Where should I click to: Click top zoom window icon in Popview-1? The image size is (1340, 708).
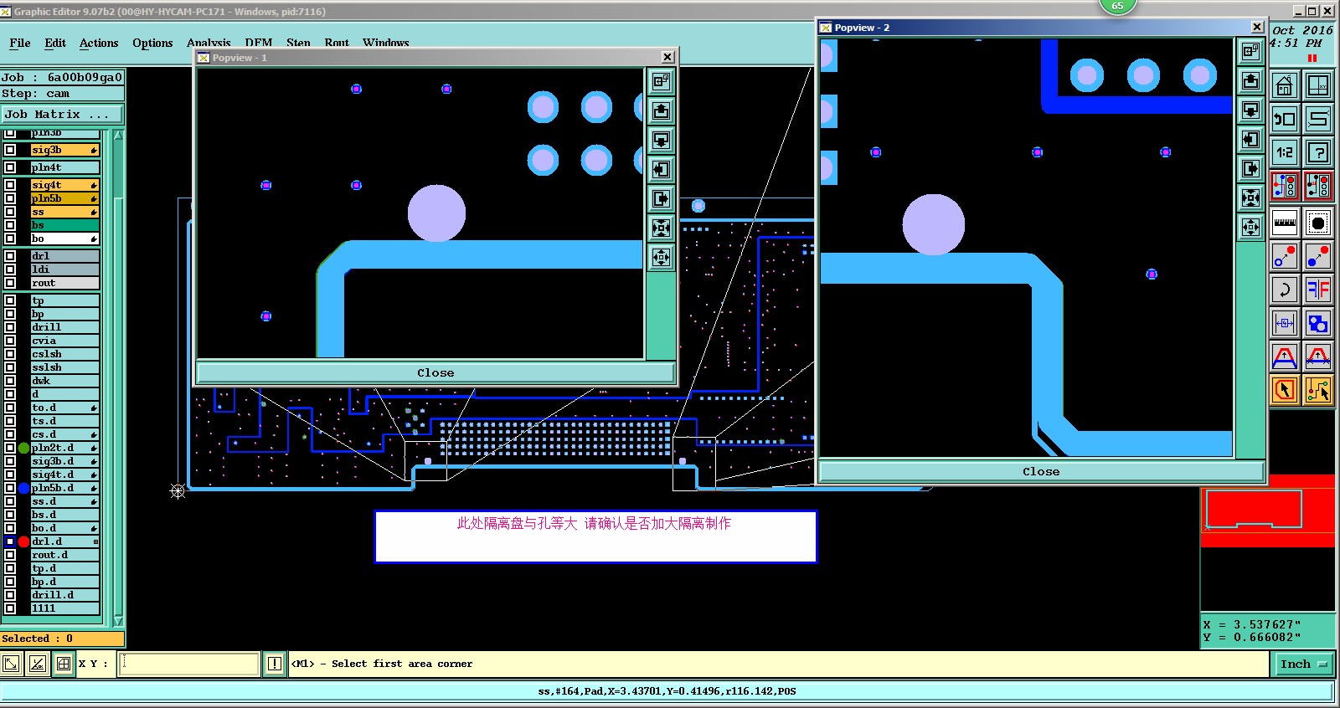click(661, 81)
